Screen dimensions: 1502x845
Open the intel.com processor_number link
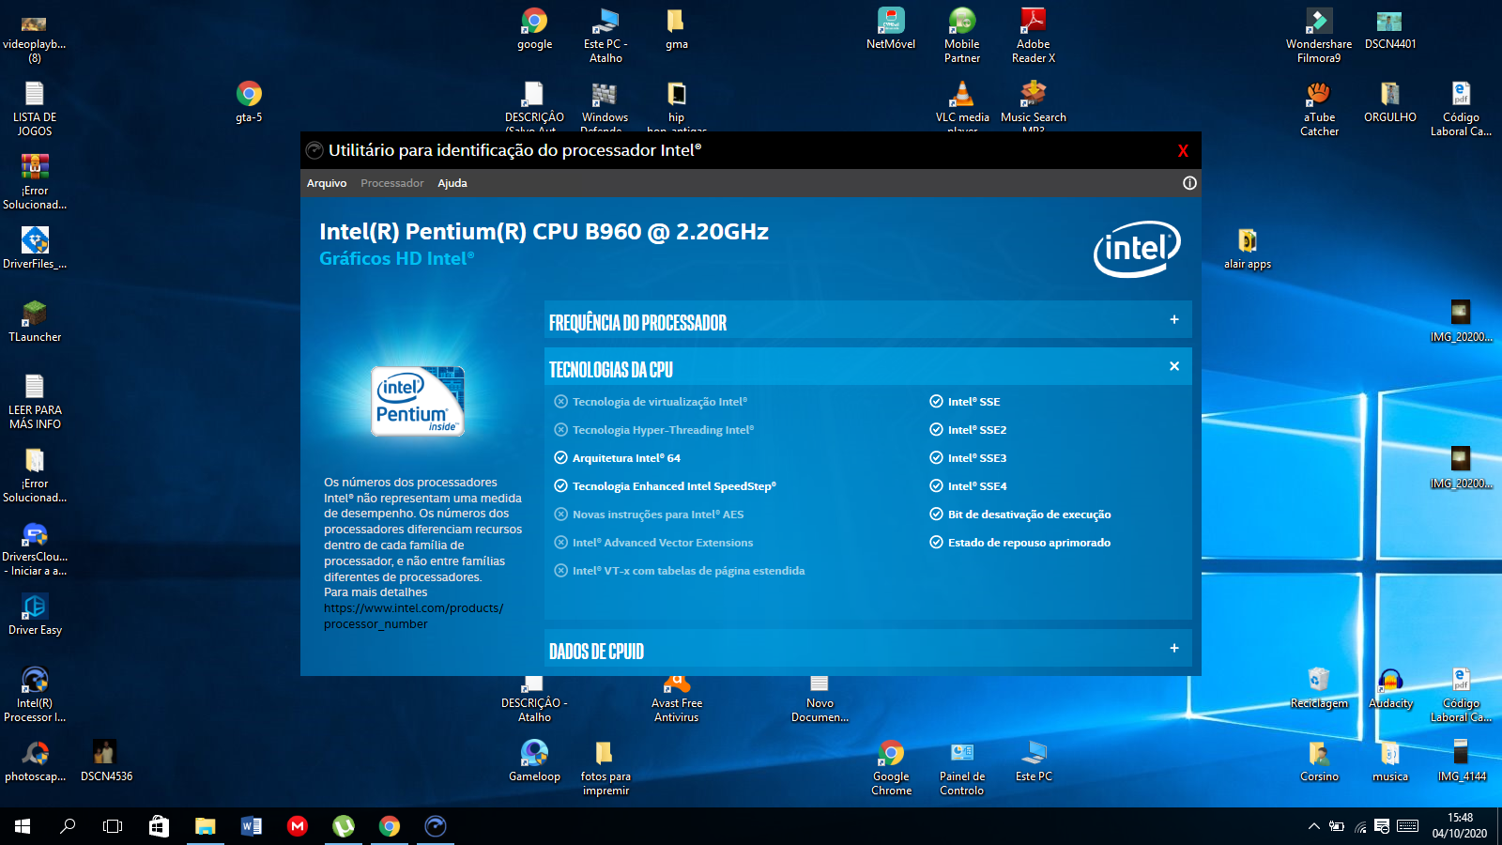pyautogui.click(x=413, y=616)
